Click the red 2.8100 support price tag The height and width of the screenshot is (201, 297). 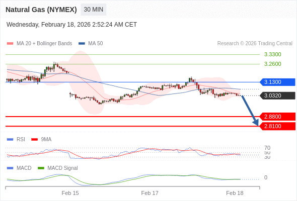coord(277,126)
